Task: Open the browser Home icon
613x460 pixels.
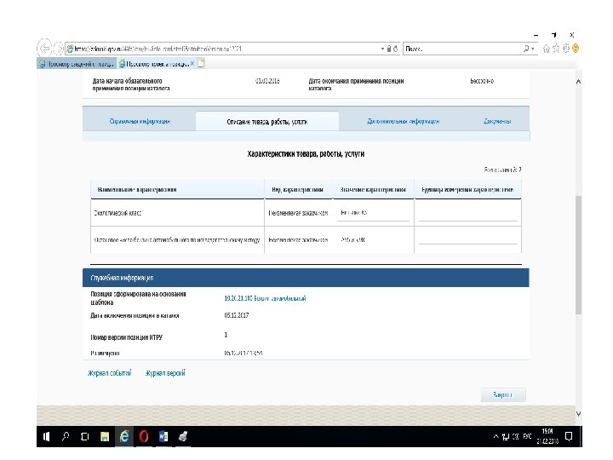Action: [546, 49]
